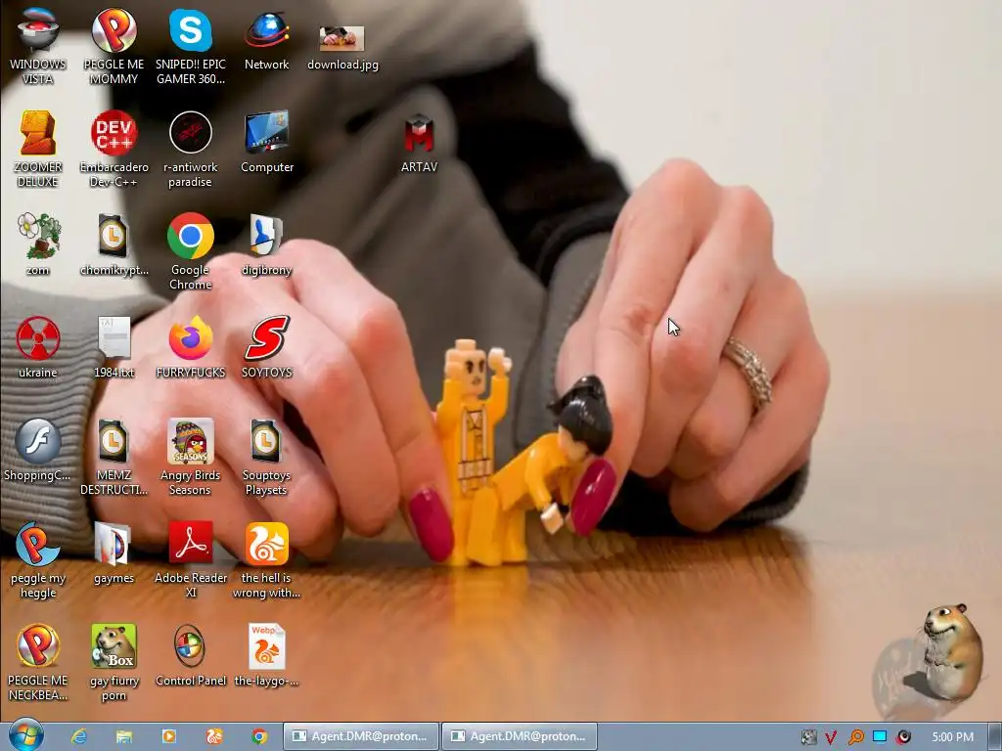1002x751 pixels.
Task: Click the Google Chrome desktop shortcut
Action: click(191, 251)
